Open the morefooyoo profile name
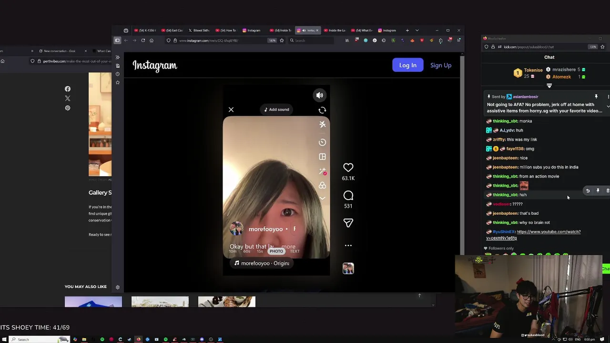Image resolution: width=610 pixels, height=343 pixels. click(265, 229)
